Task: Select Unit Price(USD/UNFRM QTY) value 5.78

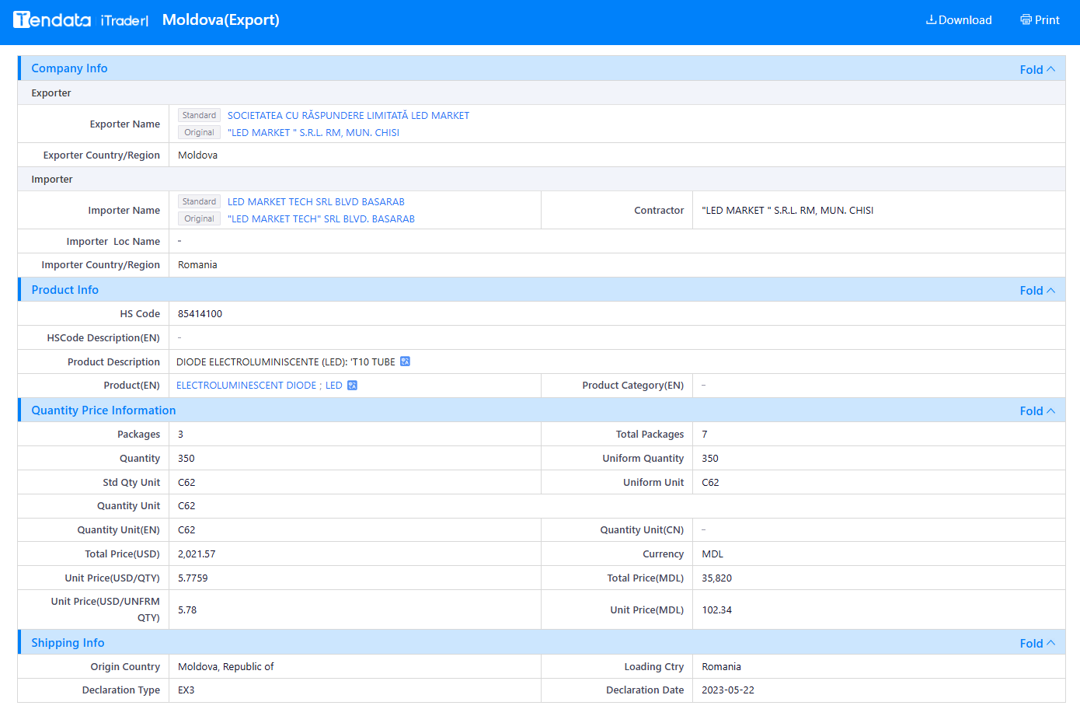Action: pyautogui.click(x=187, y=609)
